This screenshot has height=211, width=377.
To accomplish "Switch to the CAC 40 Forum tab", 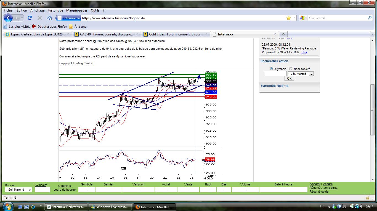I will (107, 34).
